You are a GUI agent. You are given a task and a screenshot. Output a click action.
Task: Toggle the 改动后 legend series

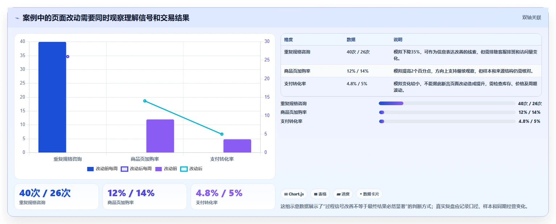pyautogui.click(x=191, y=169)
